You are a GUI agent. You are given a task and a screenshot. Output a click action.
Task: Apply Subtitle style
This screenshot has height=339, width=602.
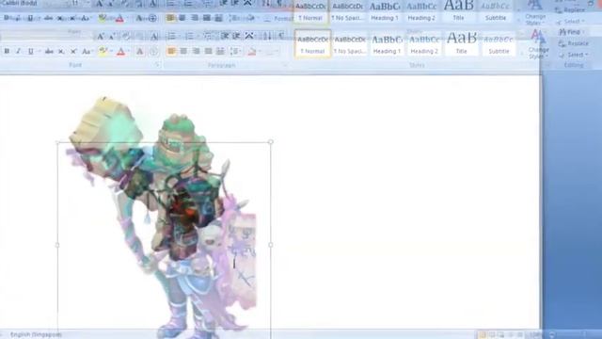[x=499, y=44]
